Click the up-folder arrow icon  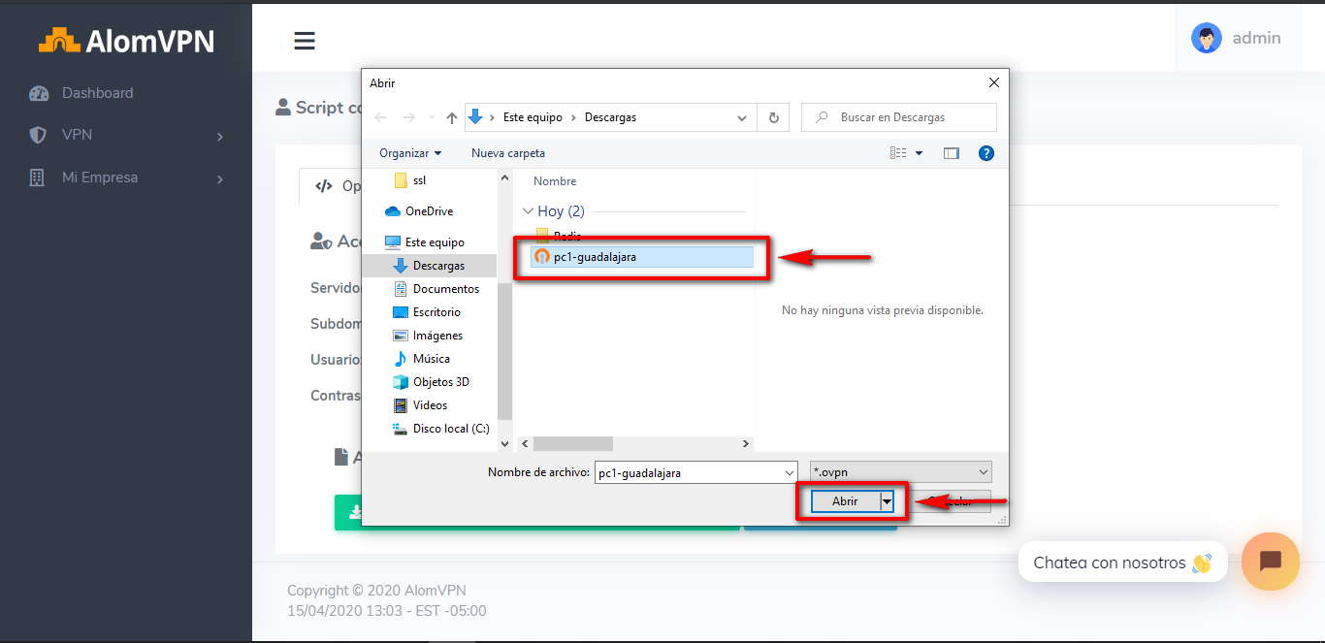[x=451, y=117]
